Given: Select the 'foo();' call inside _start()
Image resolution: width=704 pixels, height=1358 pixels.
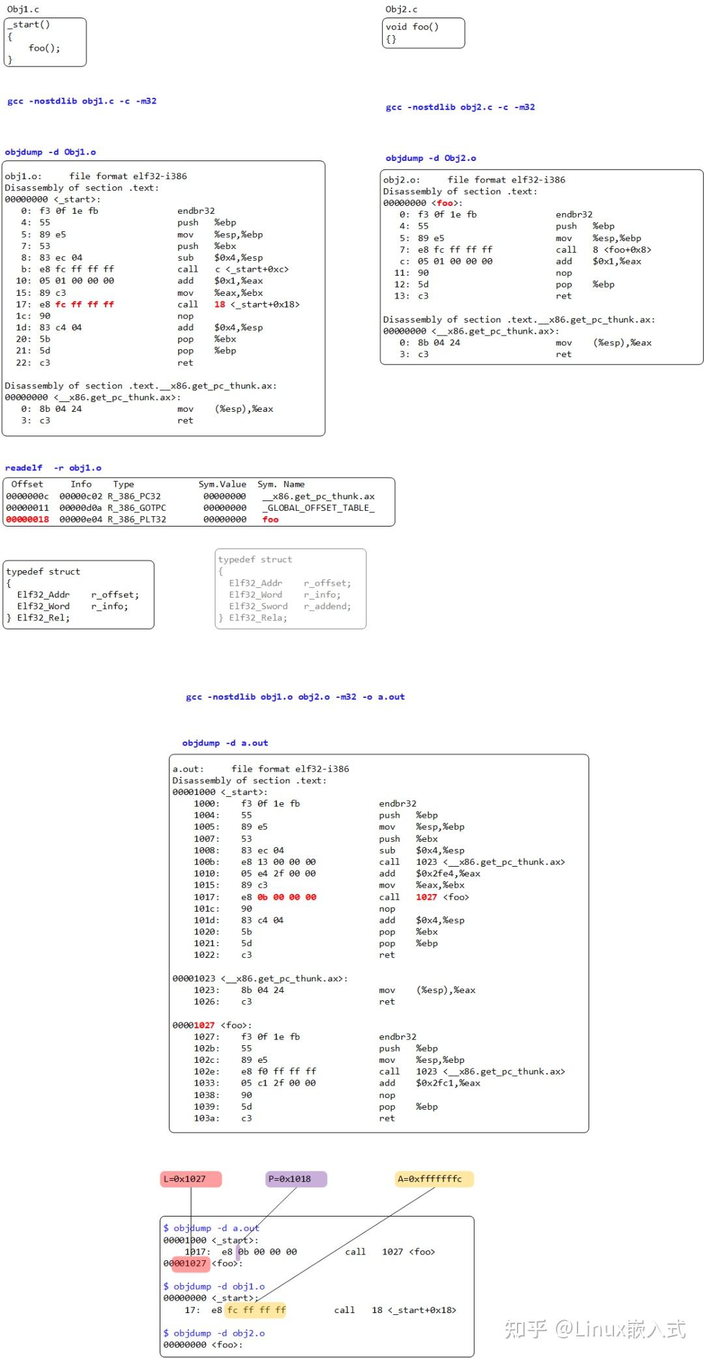Looking at the screenshot, I should coord(44,48).
